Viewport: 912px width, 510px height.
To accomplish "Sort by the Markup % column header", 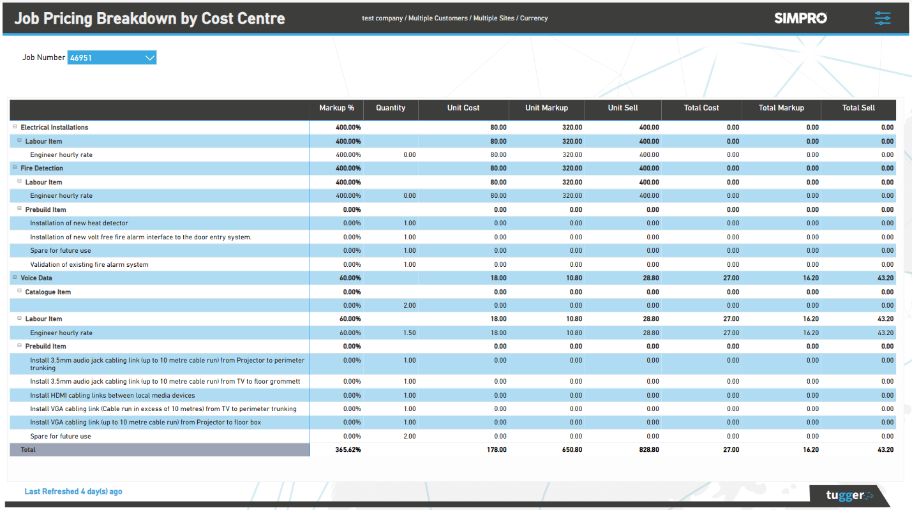I will point(336,109).
